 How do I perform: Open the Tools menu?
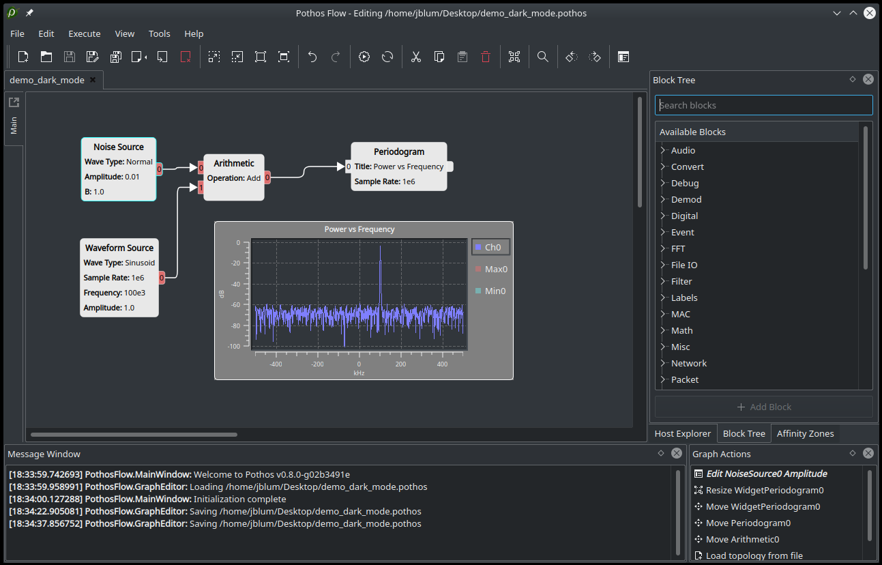160,33
